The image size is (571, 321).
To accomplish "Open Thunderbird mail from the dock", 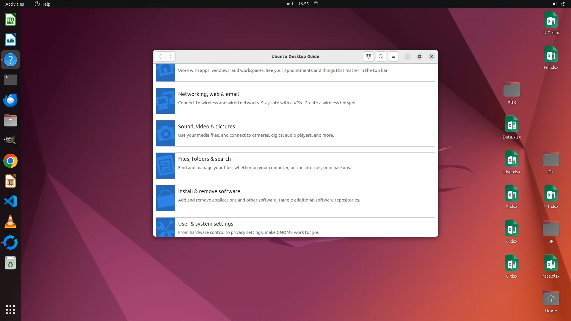I will tap(10, 100).
